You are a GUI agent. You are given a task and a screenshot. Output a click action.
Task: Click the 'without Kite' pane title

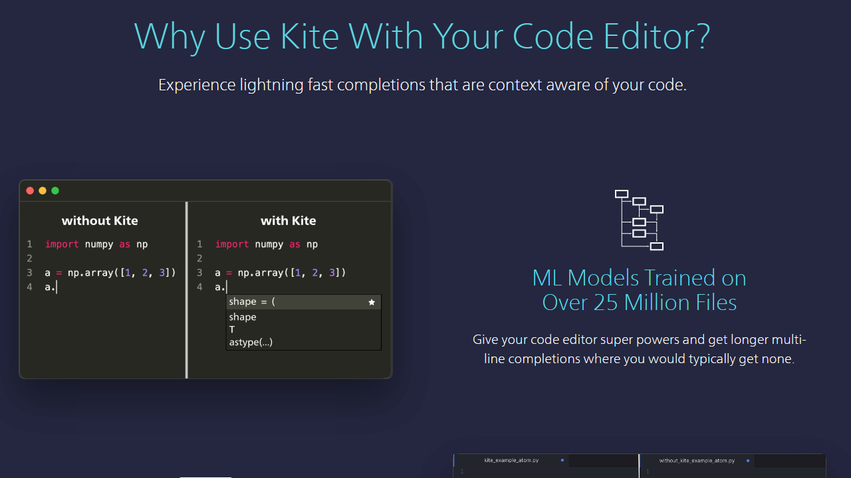click(x=100, y=221)
